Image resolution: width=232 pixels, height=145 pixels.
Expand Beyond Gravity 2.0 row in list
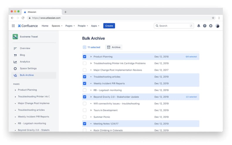click(91, 97)
